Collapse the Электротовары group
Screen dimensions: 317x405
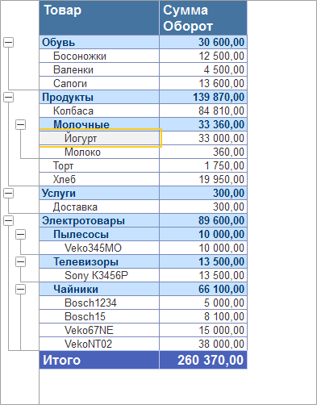click(x=8, y=221)
